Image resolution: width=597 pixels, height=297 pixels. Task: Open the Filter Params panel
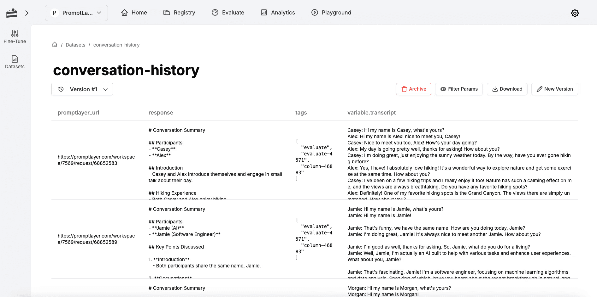click(x=459, y=89)
